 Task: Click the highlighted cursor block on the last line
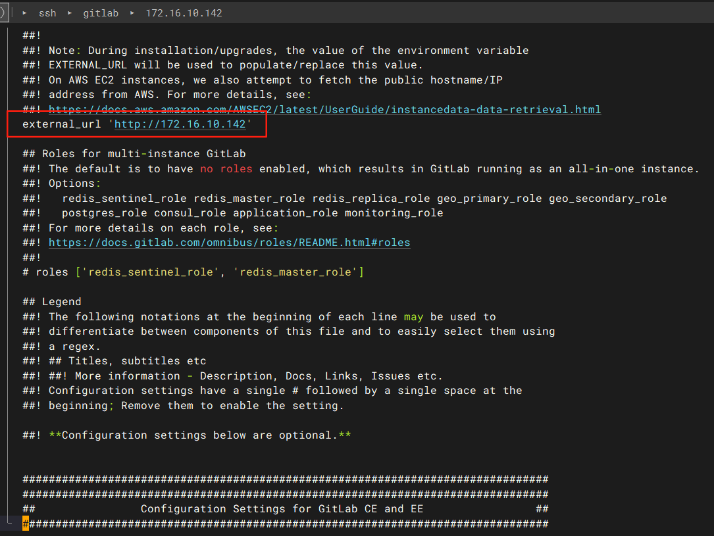point(26,524)
